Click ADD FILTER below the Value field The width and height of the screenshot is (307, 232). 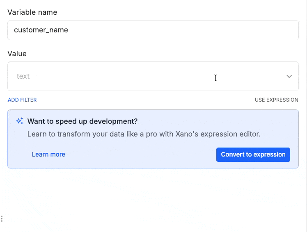pos(22,100)
